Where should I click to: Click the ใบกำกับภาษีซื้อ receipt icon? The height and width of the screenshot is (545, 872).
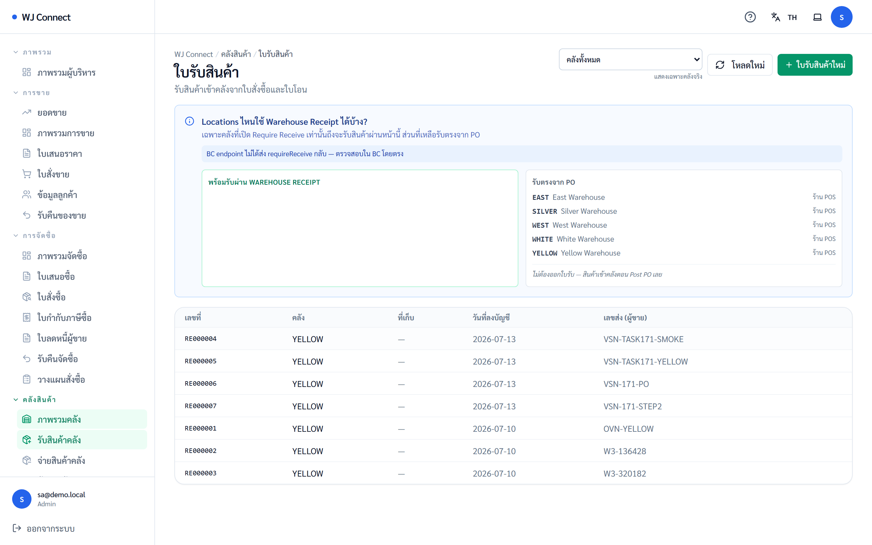point(27,318)
